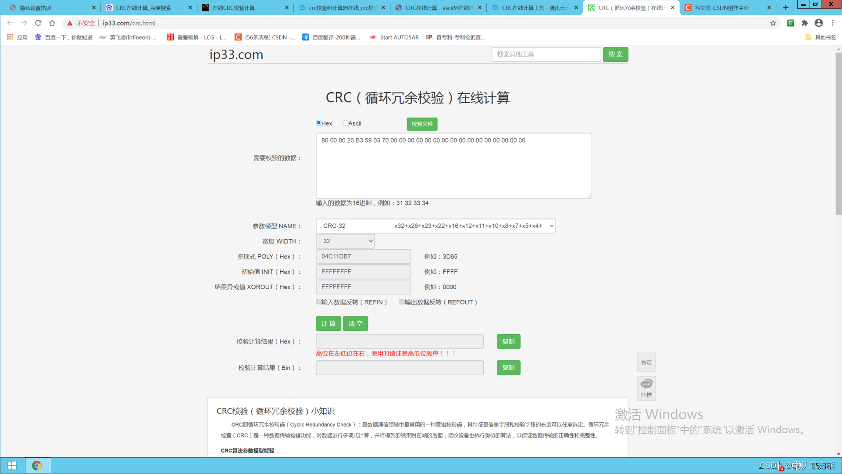This screenshot has height=474, width=842.
Task: Click the page vertical scrollbar thumb
Action: point(838,132)
